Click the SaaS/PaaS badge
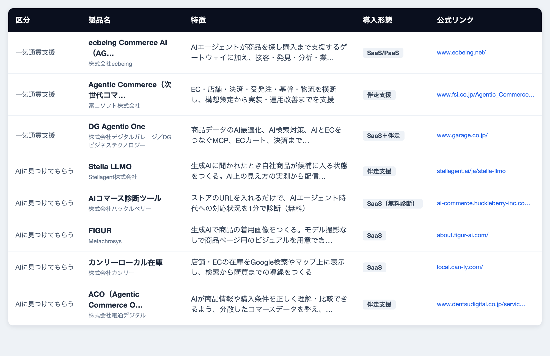 (x=383, y=53)
